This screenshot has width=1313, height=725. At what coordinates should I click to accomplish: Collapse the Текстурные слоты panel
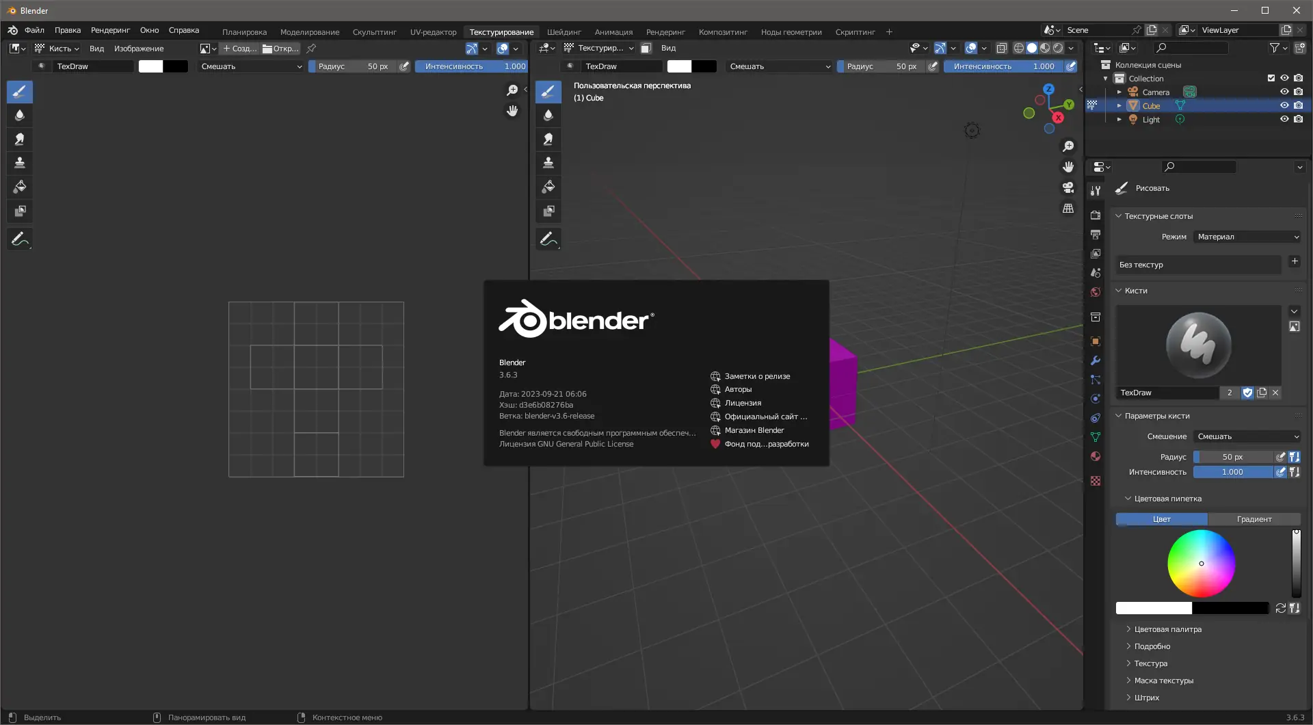(x=1119, y=216)
